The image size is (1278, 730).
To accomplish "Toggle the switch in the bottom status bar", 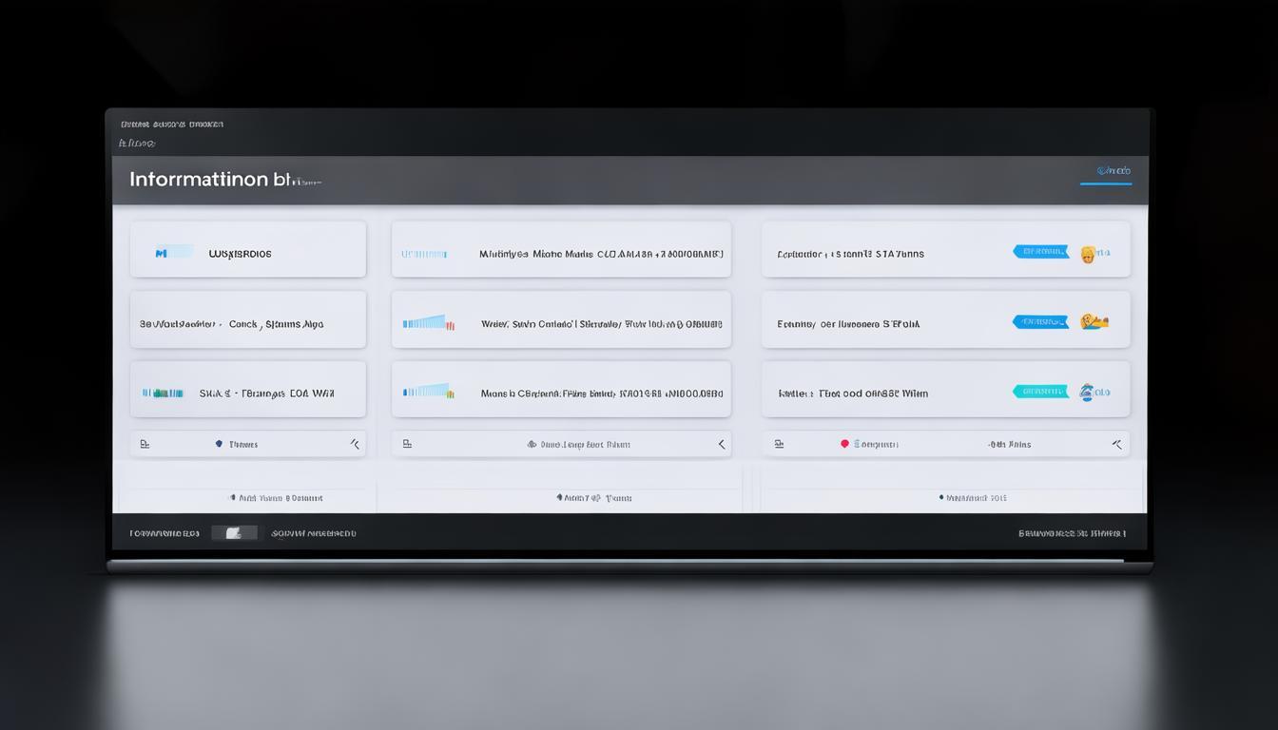I will click(x=234, y=533).
